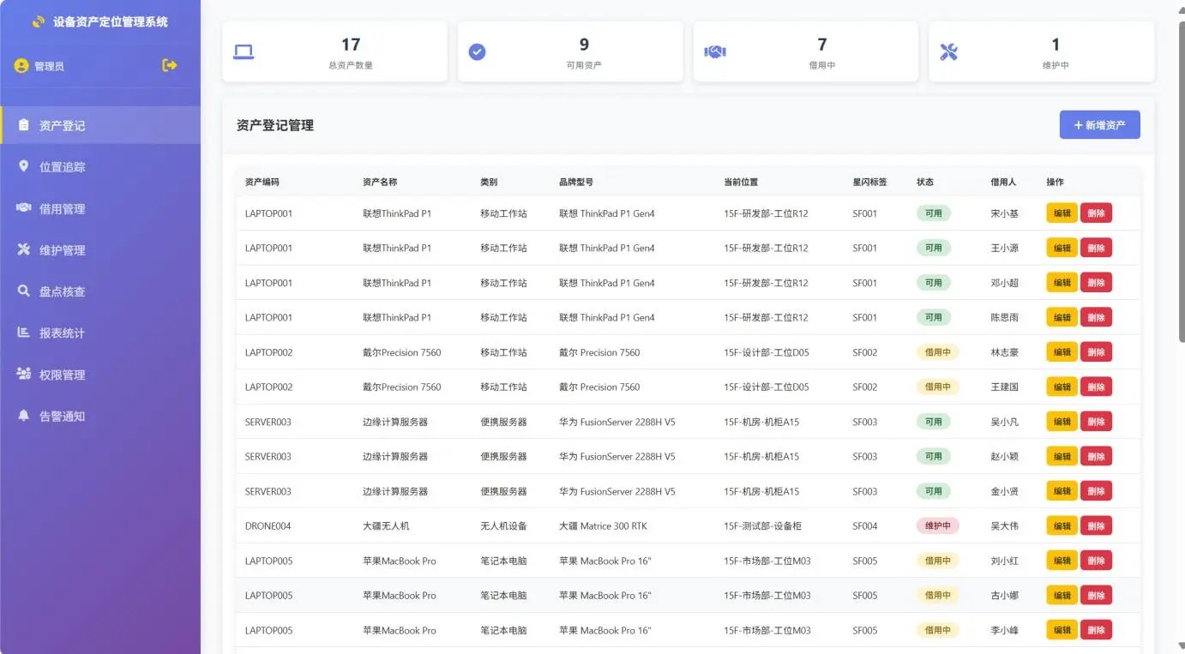Select the 维护中 status badge of DRONE004
1185x654 pixels.
pyautogui.click(x=936, y=525)
